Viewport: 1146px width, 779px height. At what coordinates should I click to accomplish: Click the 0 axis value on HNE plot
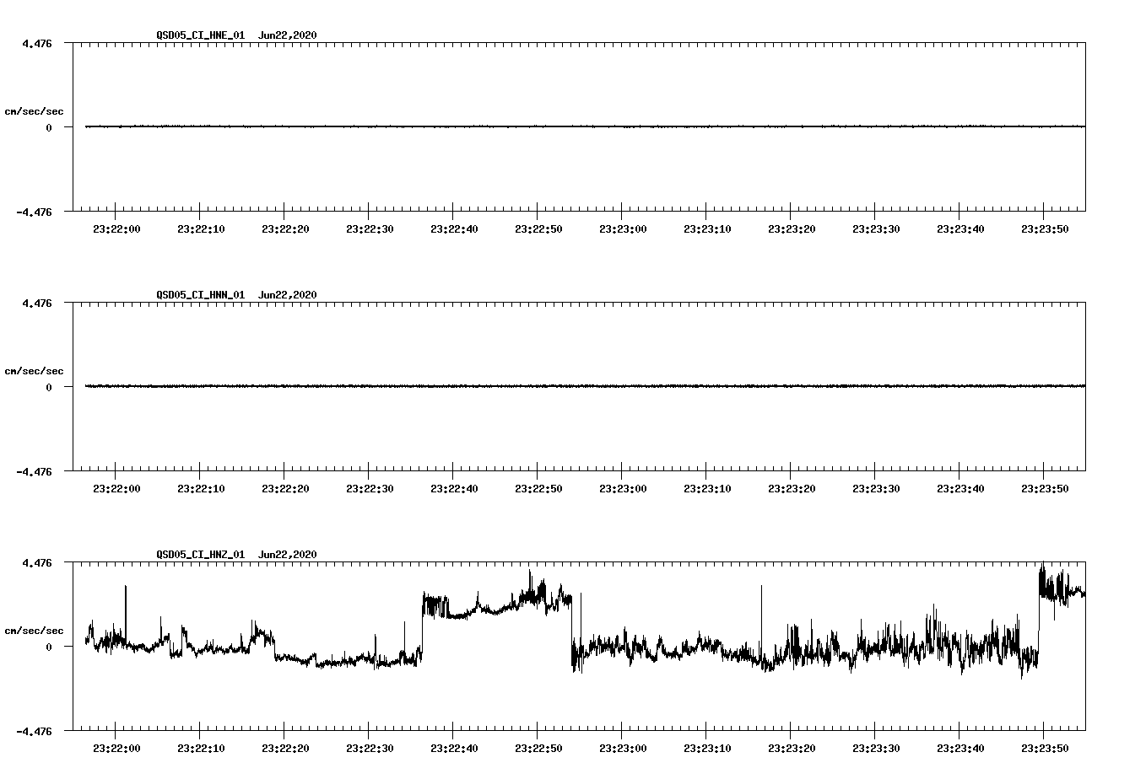[x=49, y=127]
